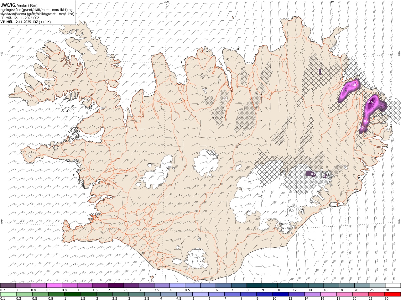Click the 64N latitude label on right edge
The width and height of the screenshot is (401, 301).
click(x=399, y=221)
